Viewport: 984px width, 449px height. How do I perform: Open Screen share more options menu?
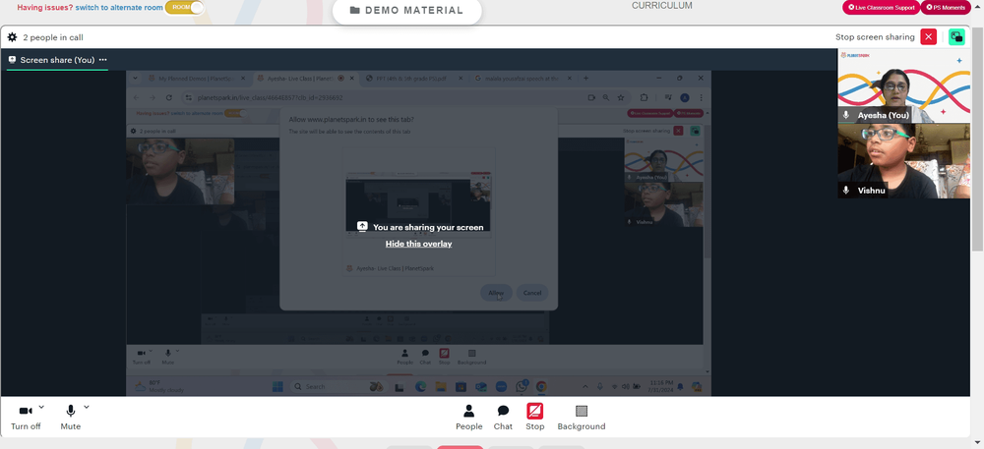[102, 60]
